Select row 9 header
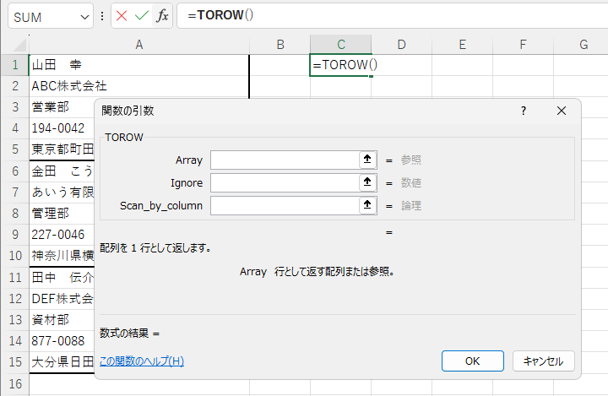The image size is (608, 396). pyautogui.click(x=14, y=235)
